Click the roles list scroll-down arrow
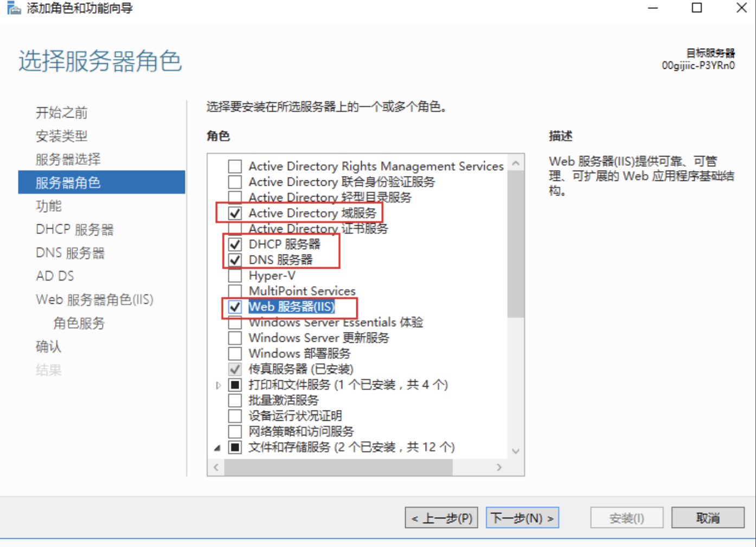The height and width of the screenshot is (547, 756). point(516,451)
